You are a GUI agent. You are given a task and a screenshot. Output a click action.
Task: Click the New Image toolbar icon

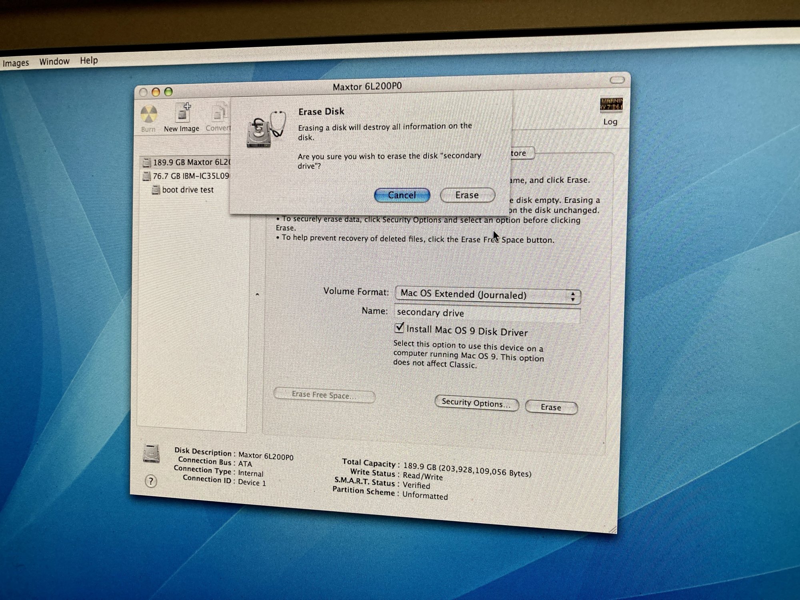pos(183,112)
